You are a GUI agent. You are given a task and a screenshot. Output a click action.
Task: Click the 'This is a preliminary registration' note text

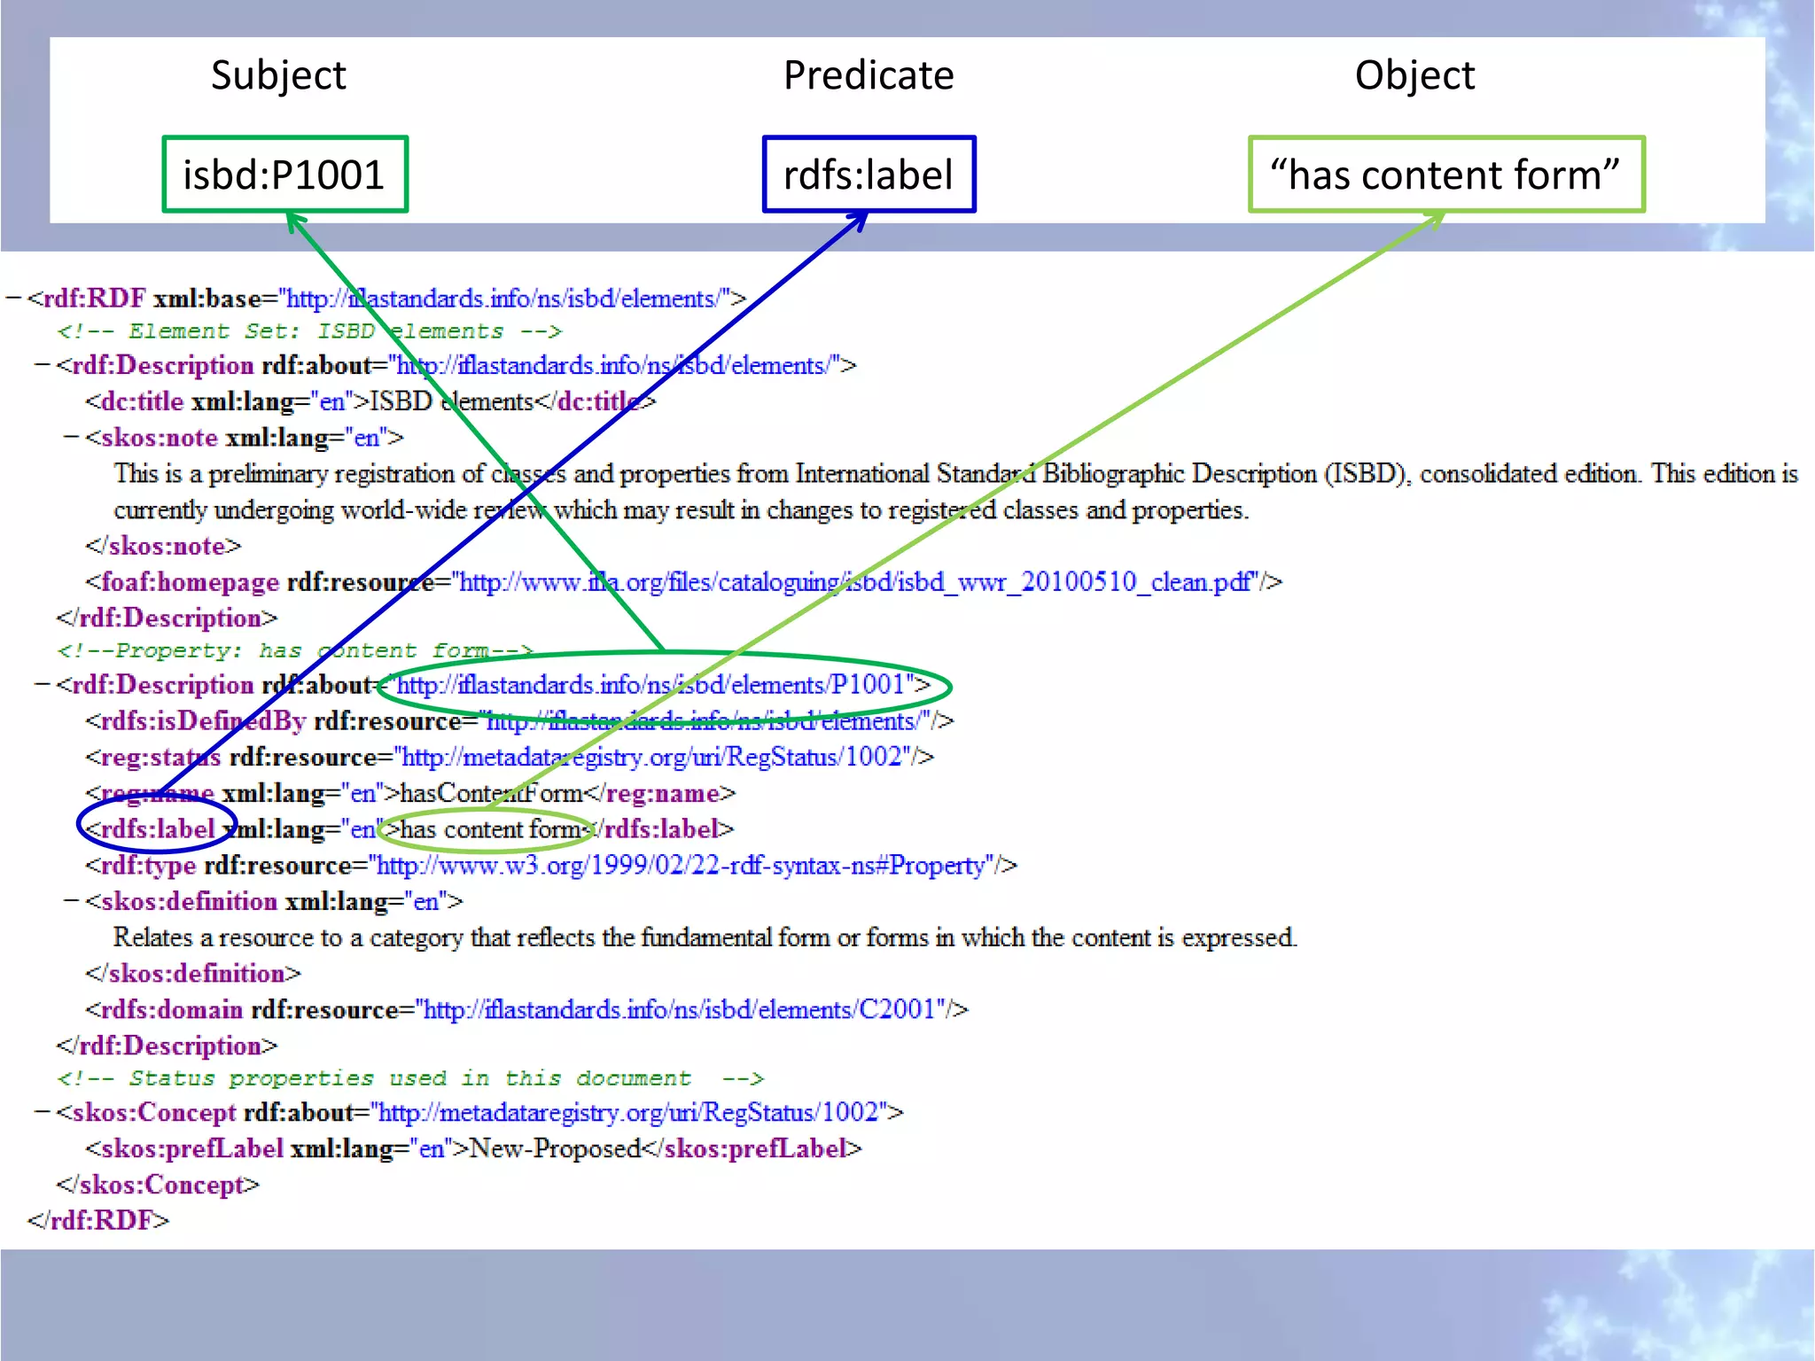pos(955,474)
